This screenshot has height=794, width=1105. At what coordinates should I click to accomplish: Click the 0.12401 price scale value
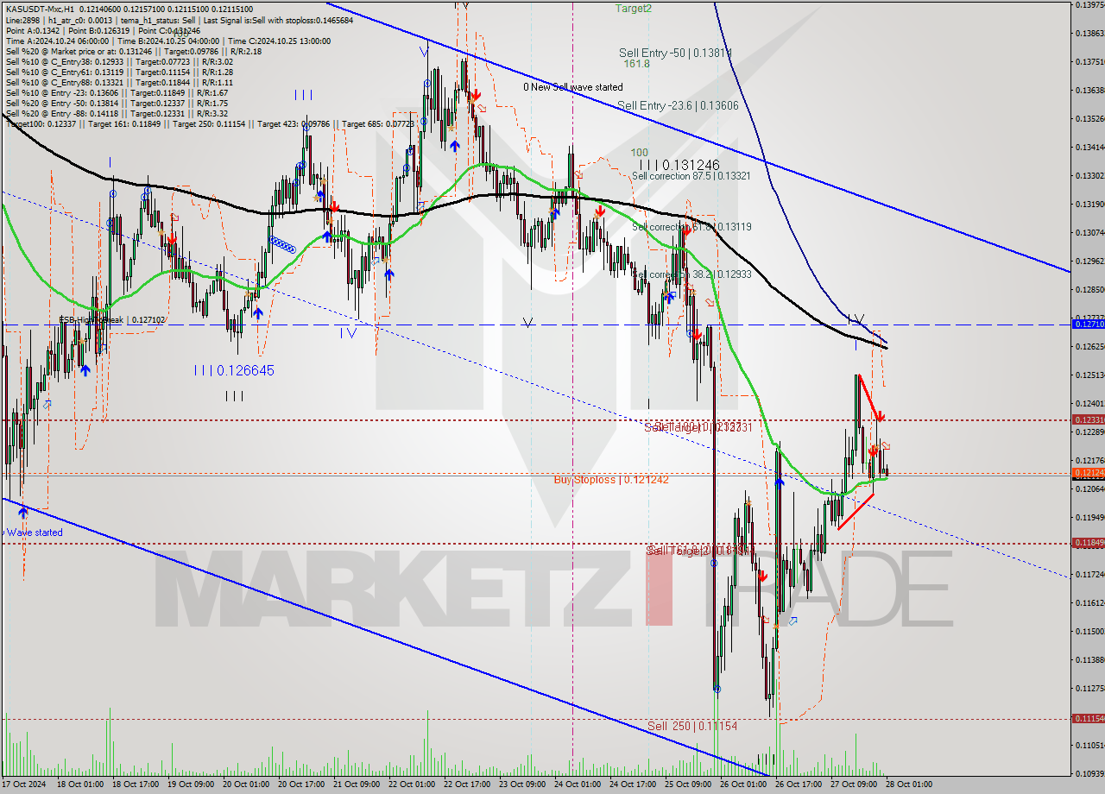[1089, 404]
